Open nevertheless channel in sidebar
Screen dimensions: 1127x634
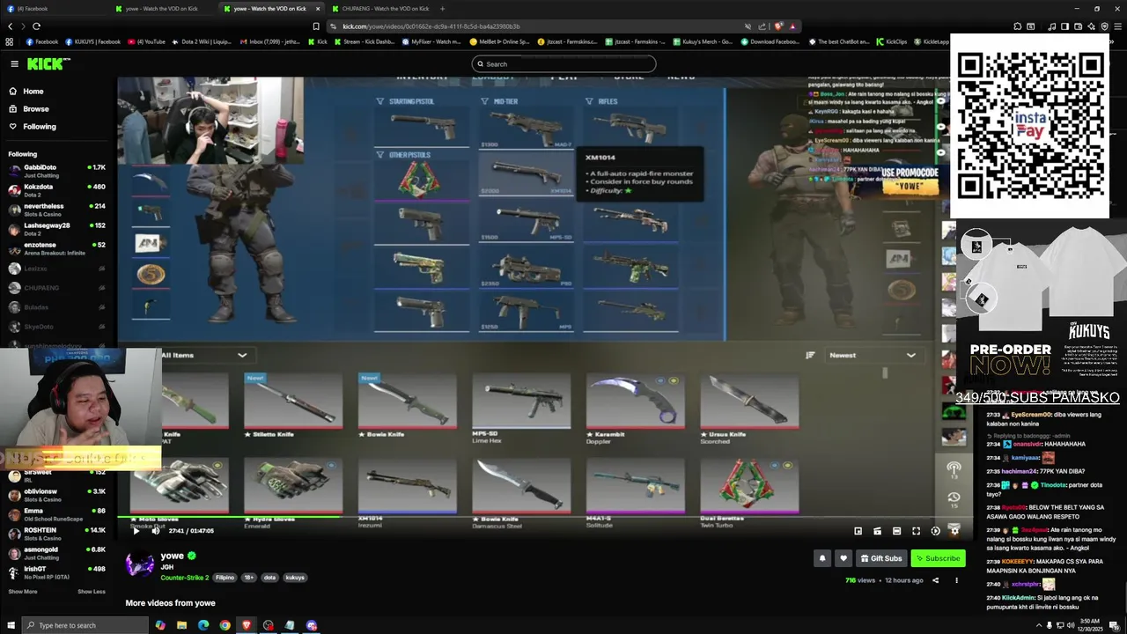pos(57,210)
